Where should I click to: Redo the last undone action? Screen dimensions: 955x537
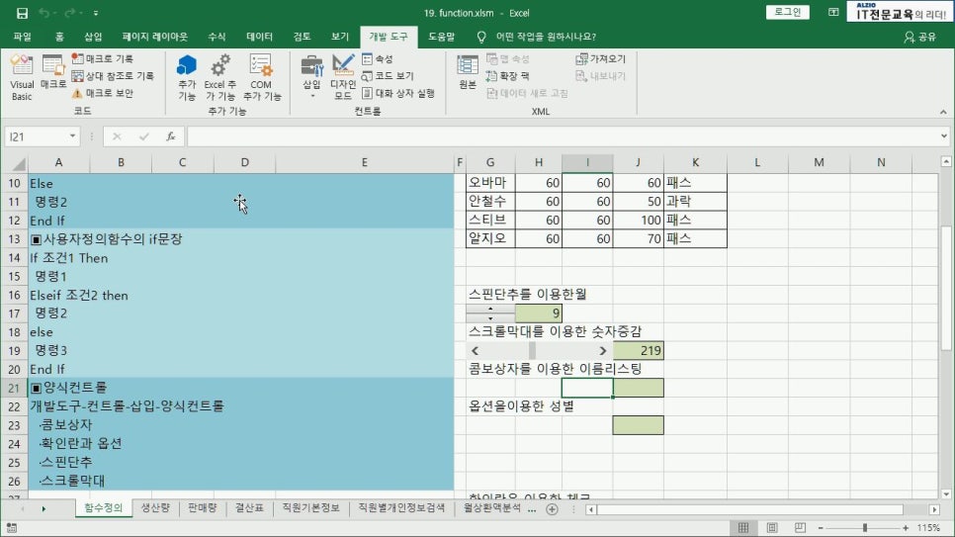[x=69, y=13]
